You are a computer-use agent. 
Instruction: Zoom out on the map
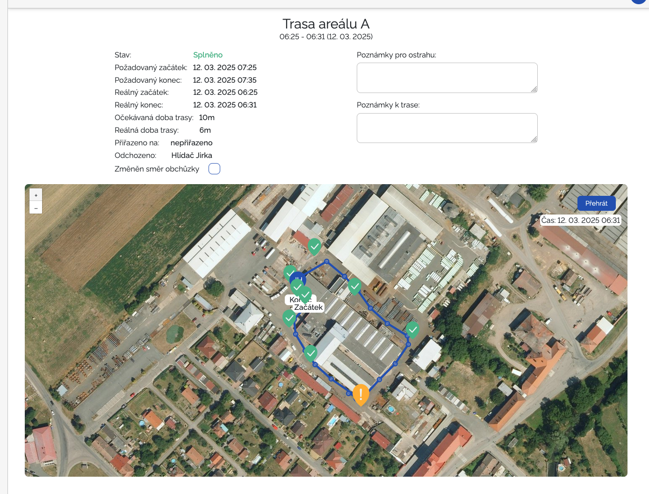pos(36,208)
